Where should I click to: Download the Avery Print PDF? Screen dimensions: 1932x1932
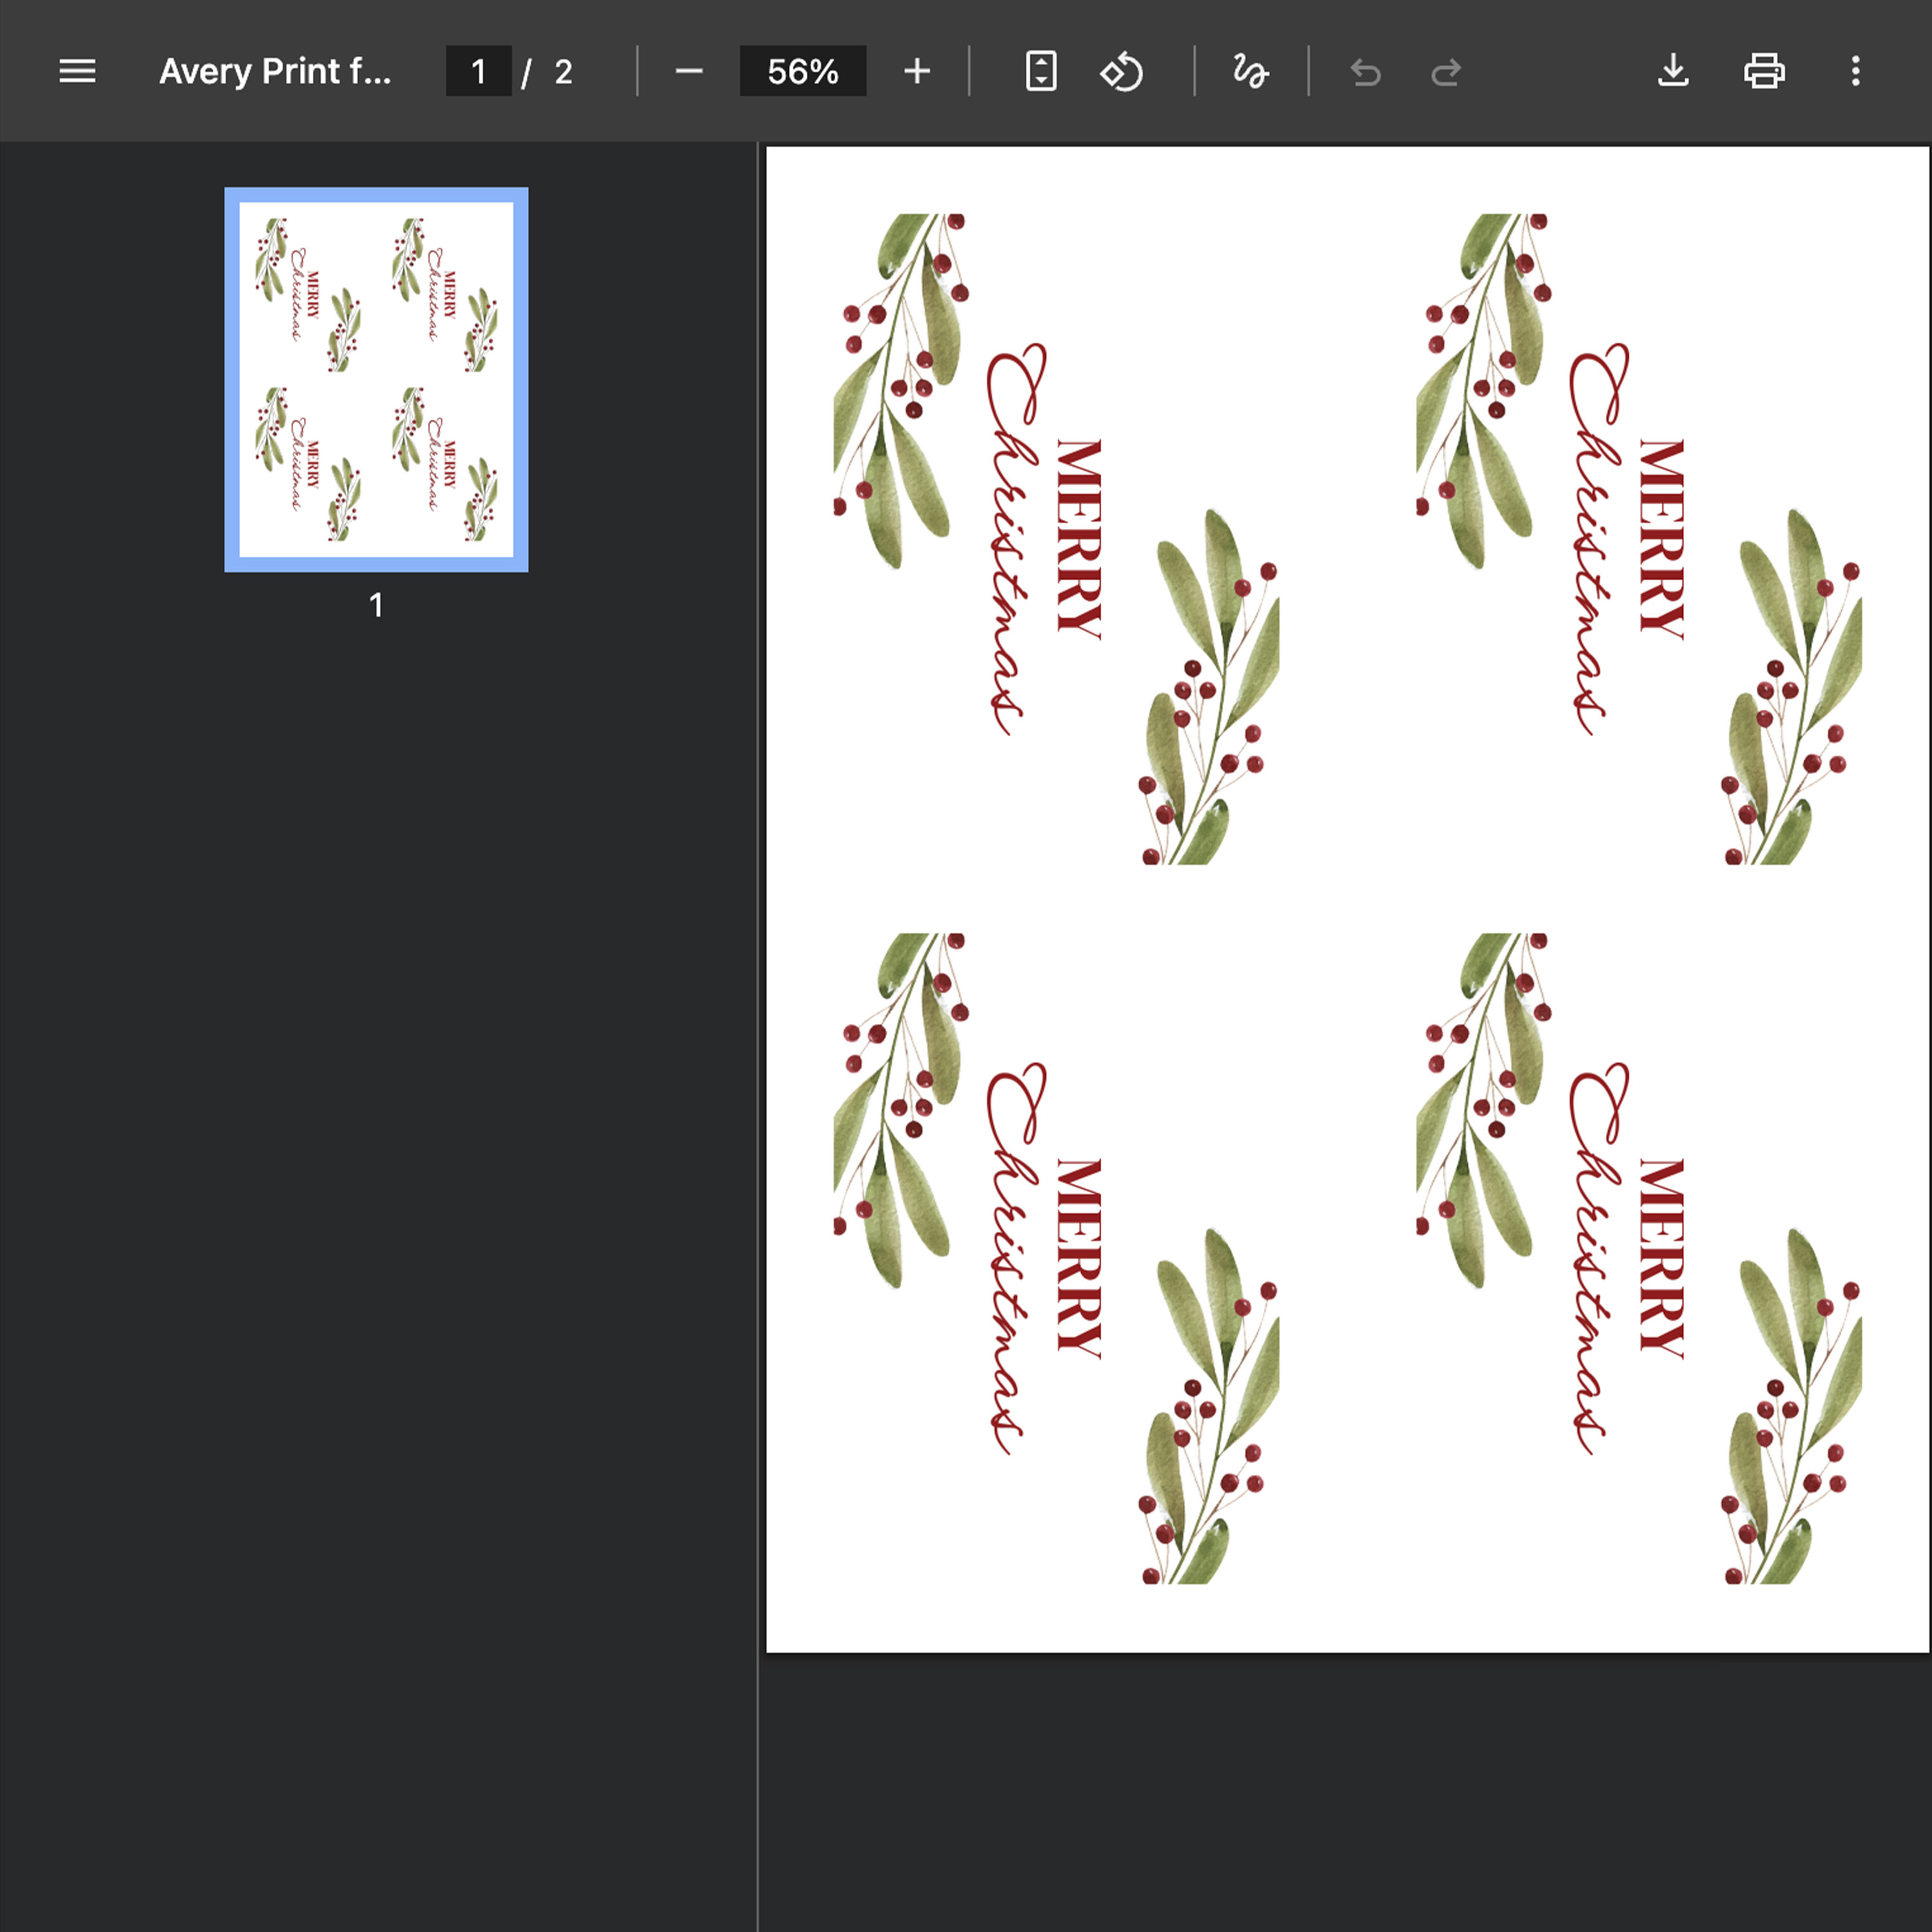[x=1674, y=71]
